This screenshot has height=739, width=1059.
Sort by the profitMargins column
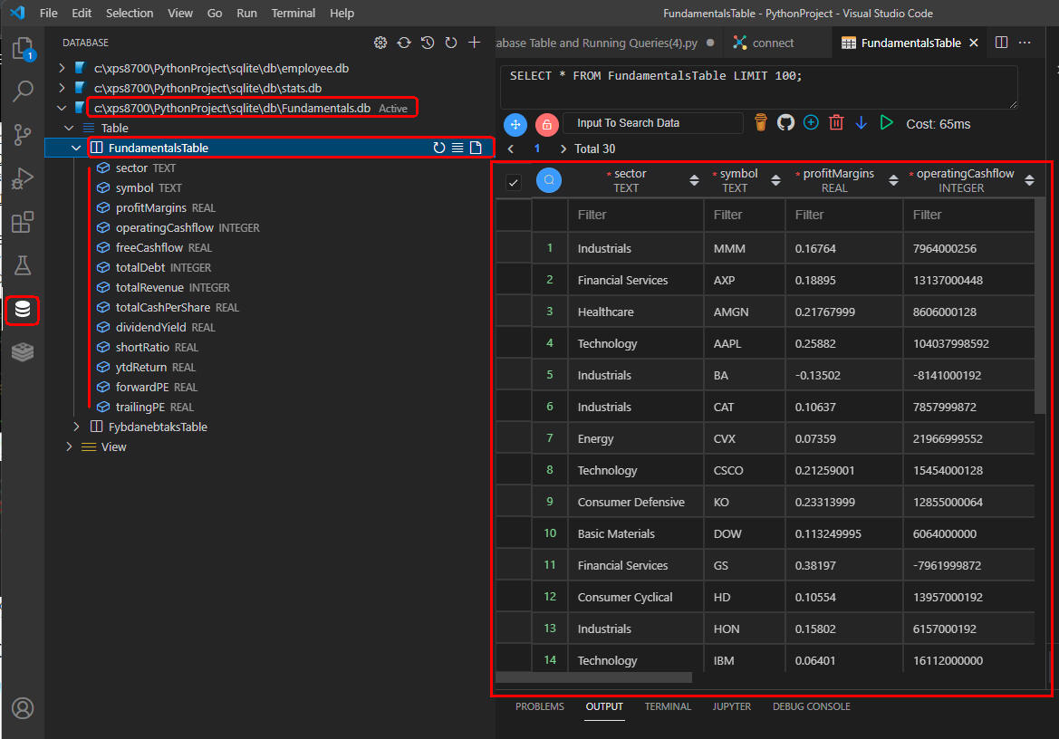[x=893, y=180]
